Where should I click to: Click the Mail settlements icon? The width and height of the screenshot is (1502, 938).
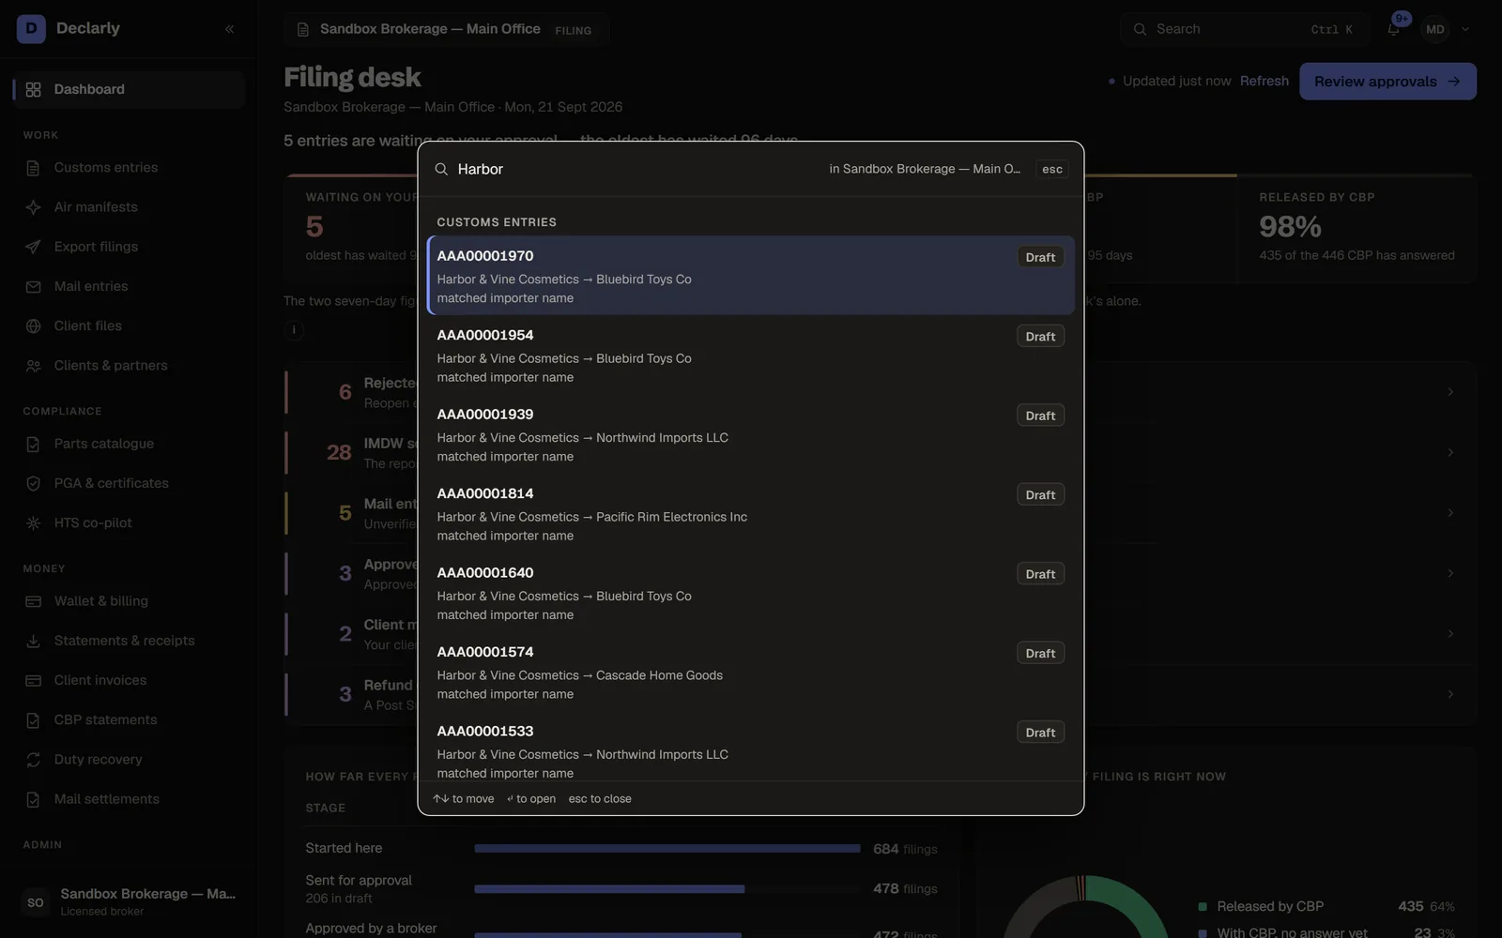[x=33, y=799]
